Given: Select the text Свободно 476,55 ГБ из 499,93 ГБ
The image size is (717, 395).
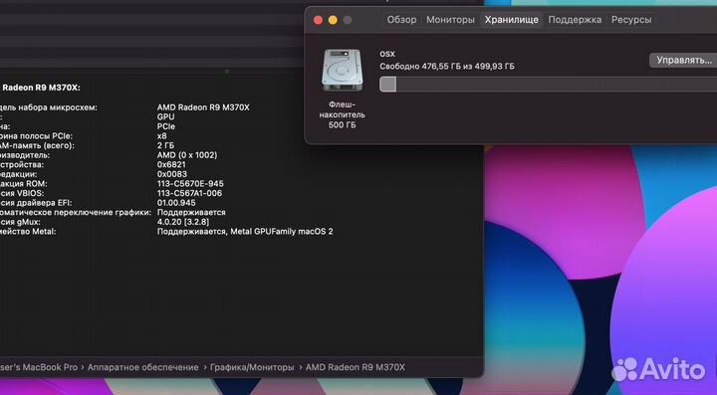Looking at the screenshot, I should [x=447, y=67].
